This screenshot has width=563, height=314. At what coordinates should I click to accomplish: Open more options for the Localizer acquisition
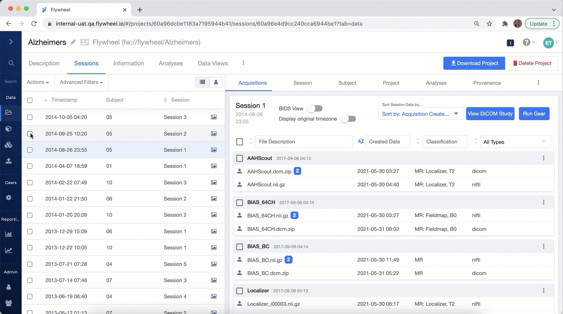(544, 290)
